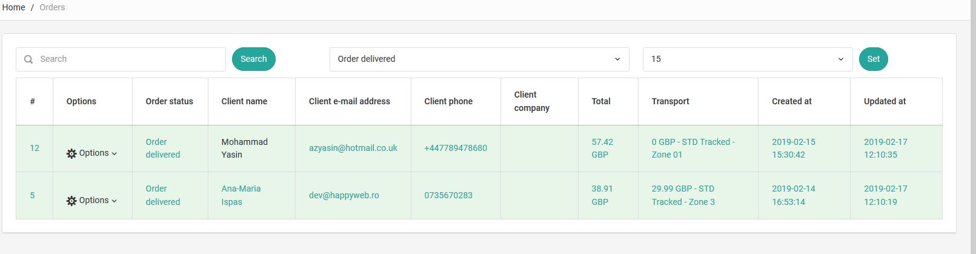Click the green Search button
The image size is (976, 254).
point(254,59)
